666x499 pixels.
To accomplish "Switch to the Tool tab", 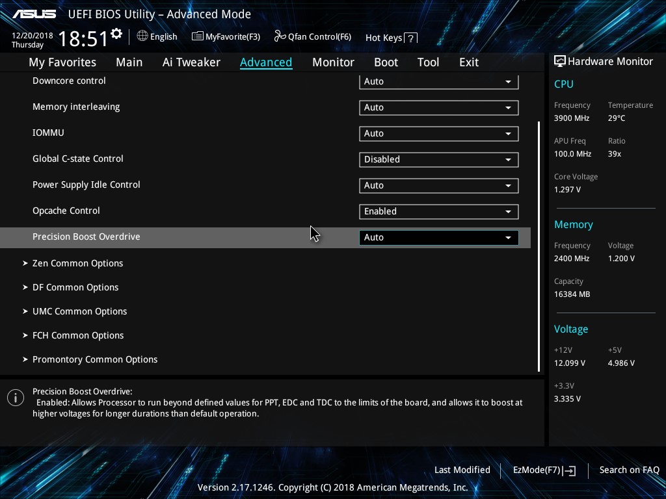I will coord(428,62).
